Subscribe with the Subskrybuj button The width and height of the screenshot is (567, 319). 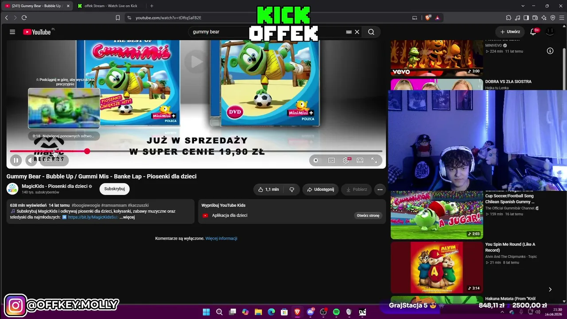[114, 189]
